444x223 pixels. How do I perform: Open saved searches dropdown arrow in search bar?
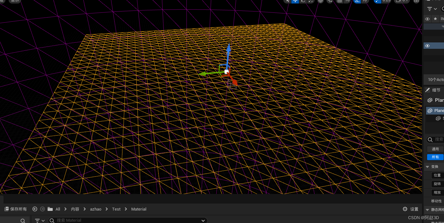click(203, 220)
